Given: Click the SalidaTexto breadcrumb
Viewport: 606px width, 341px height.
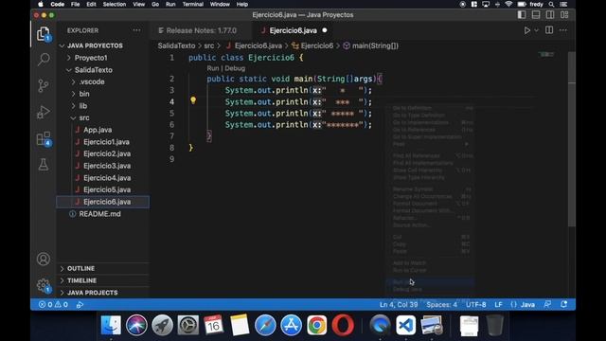Looking at the screenshot, I should [176, 45].
